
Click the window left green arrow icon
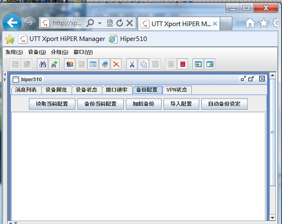[198, 64]
